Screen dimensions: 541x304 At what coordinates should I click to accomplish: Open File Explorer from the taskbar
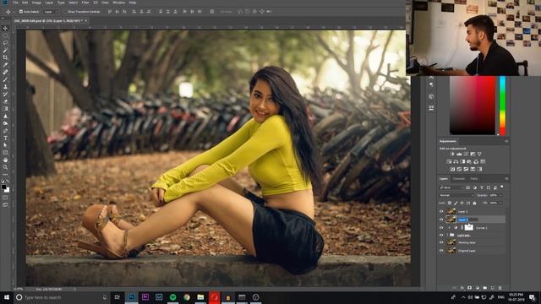200,297
